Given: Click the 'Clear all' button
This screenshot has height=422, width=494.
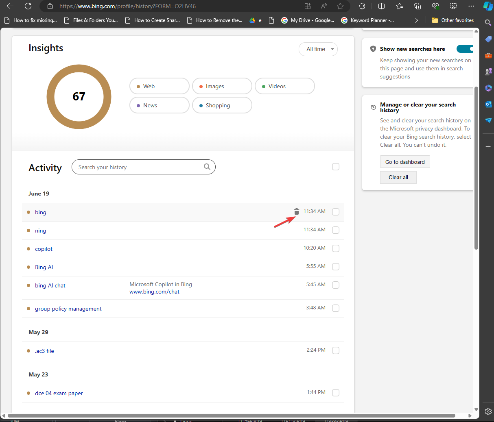Looking at the screenshot, I should [x=398, y=177].
